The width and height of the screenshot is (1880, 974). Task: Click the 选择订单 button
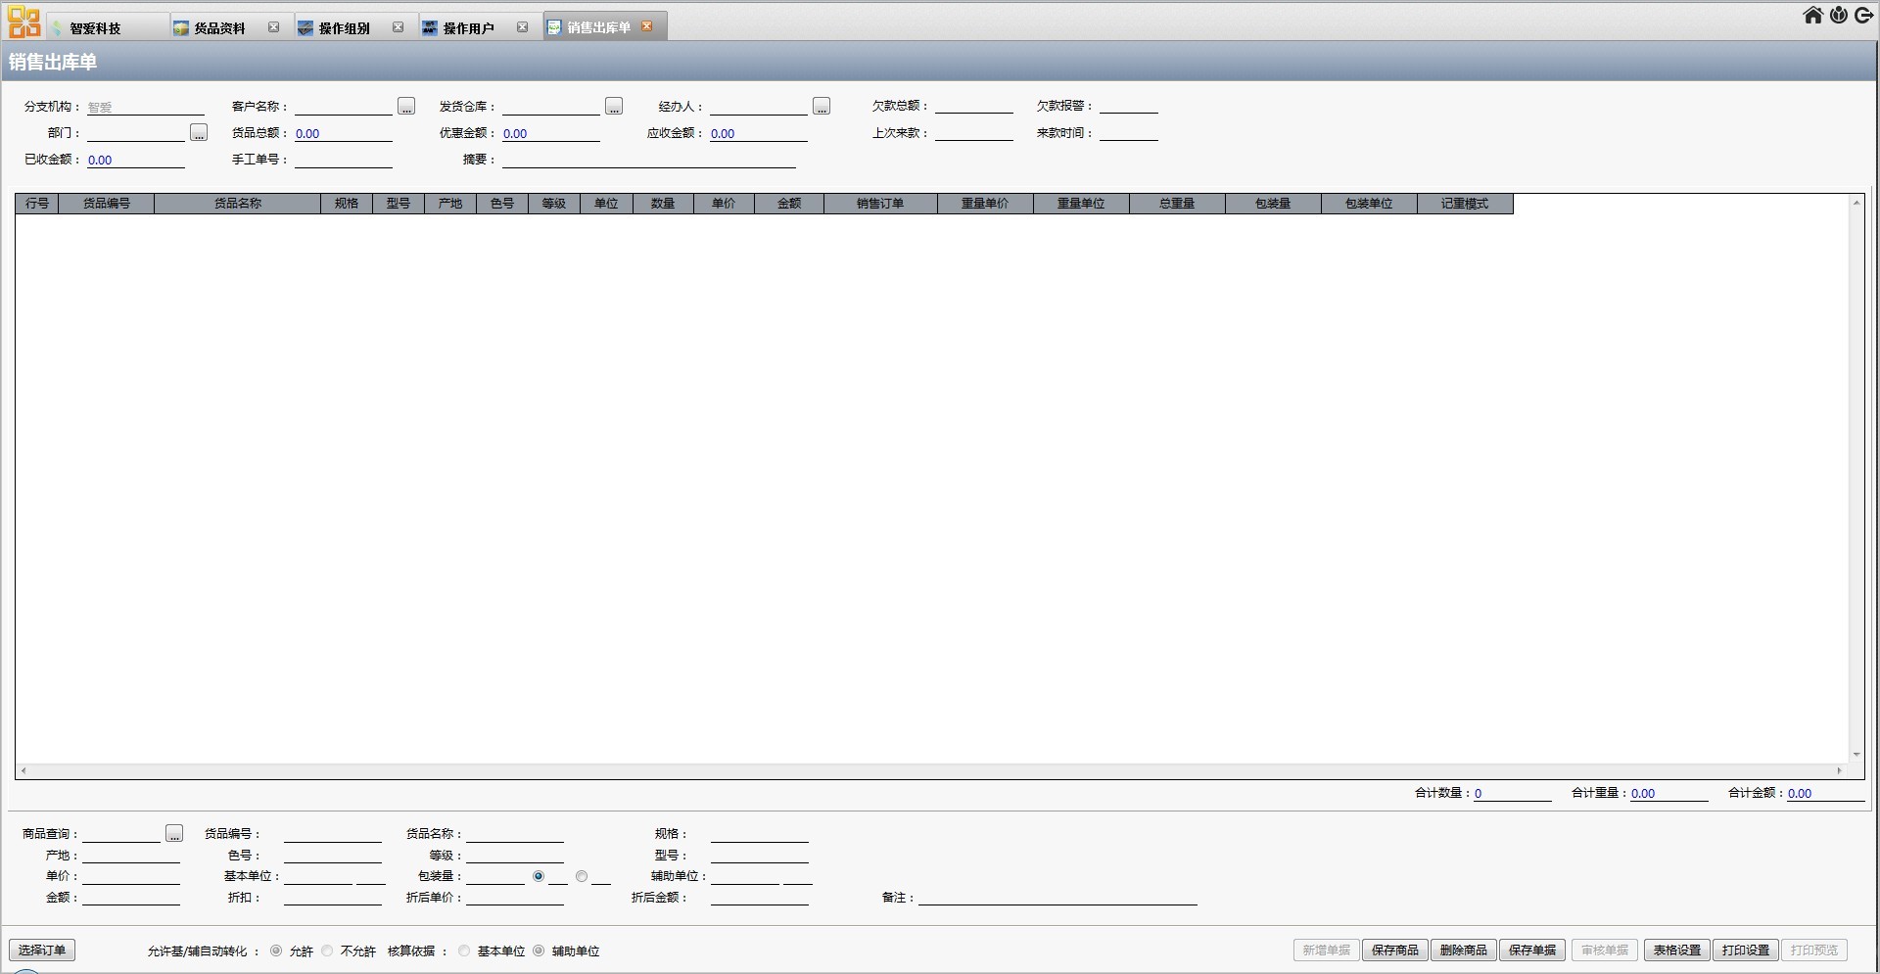pyautogui.click(x=42, y=951)
